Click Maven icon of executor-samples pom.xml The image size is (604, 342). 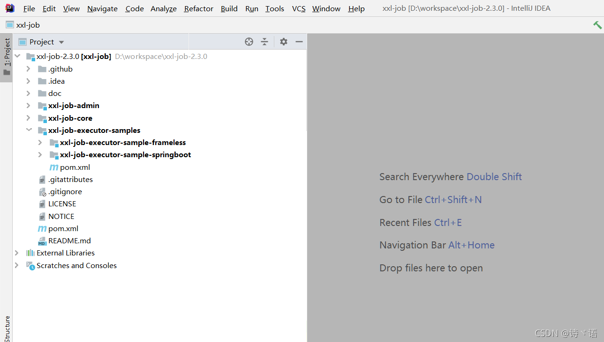54,167
